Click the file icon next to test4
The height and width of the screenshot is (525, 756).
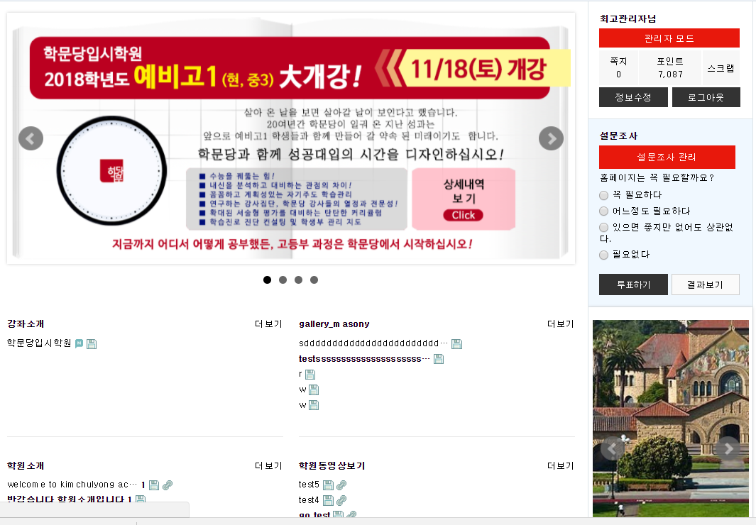pyautogui.click(x=328, y=500)
